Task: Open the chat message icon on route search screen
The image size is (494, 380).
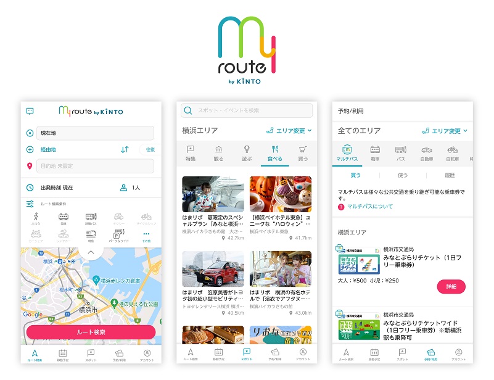Action: click(30, 111)
